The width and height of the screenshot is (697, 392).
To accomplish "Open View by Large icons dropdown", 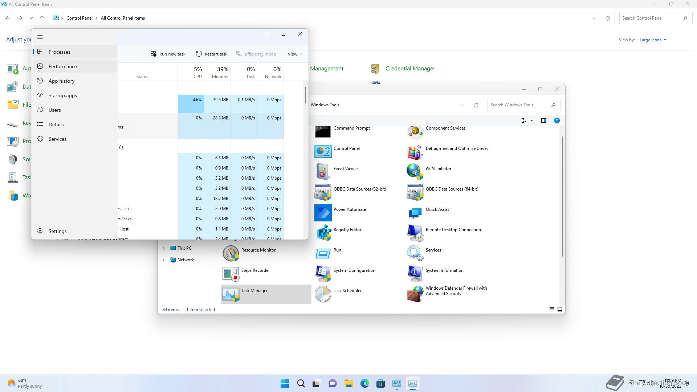I will pos(653,40).
